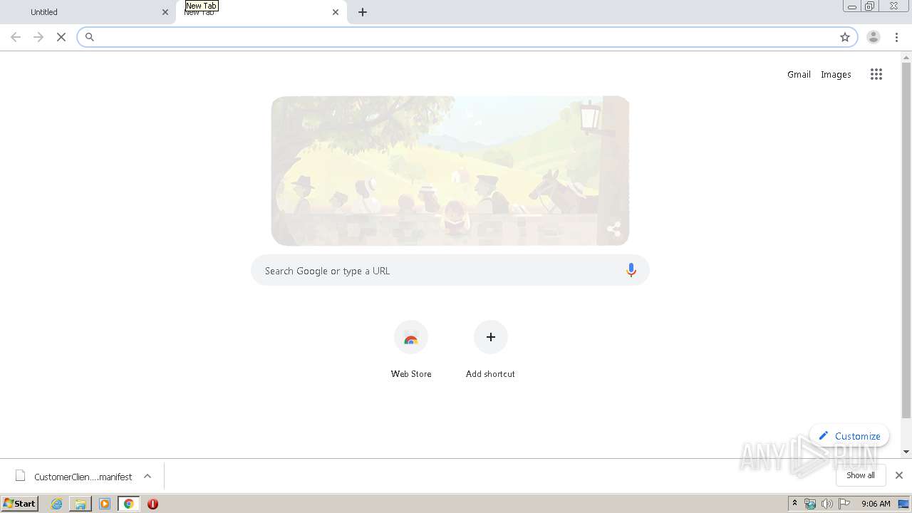Open the file explorer taskbar icon
The width and height of the screenshot is (912, 513).
point(81,504)
